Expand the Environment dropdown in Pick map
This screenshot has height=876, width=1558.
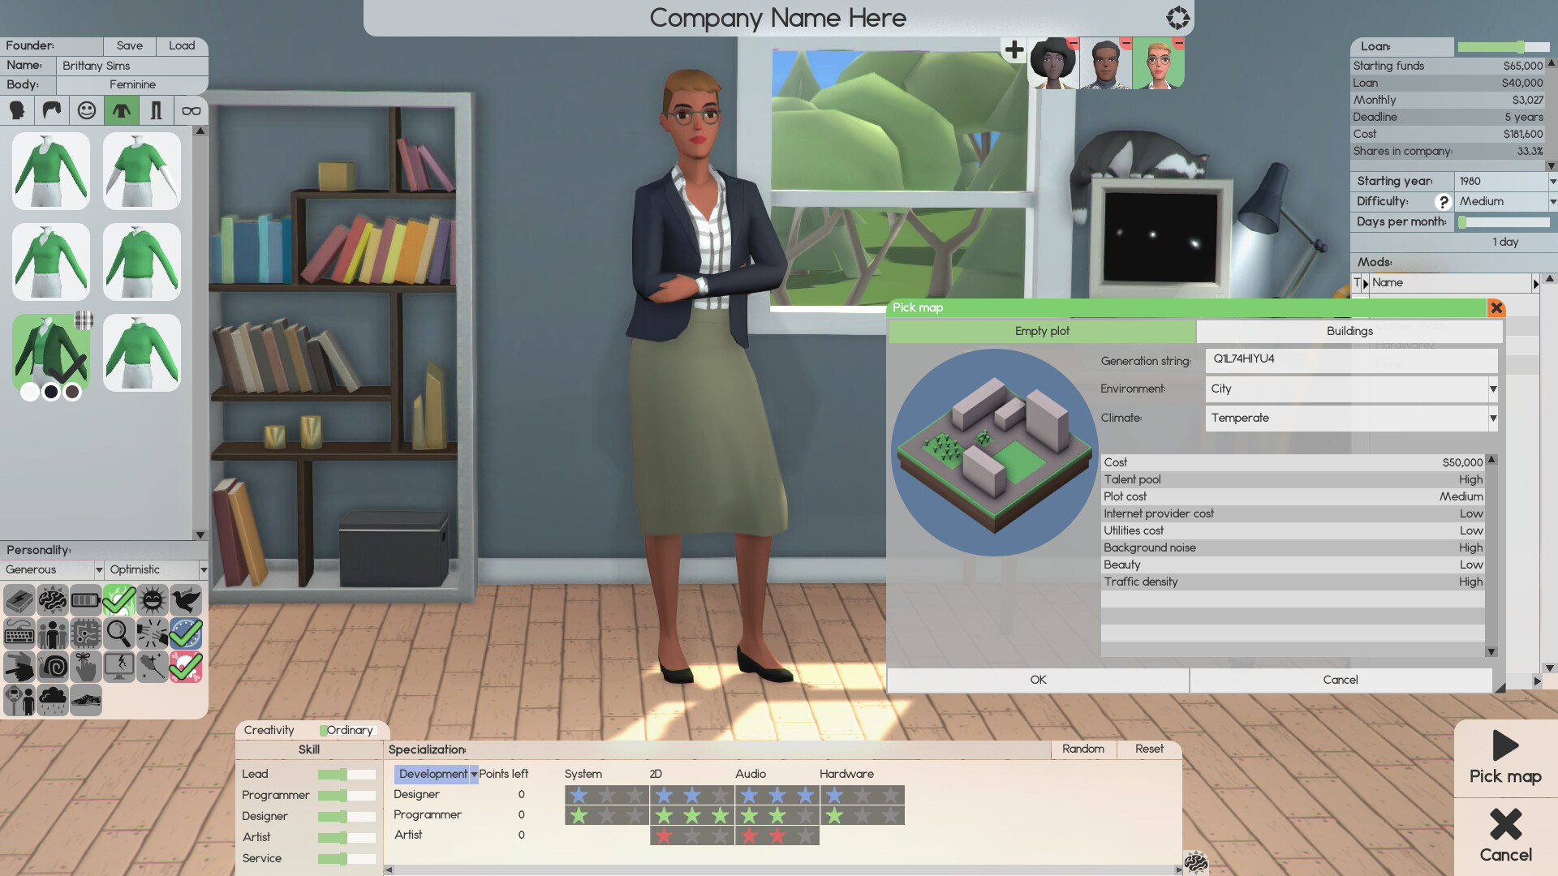pyautogui.click(x=1493, y=387)
